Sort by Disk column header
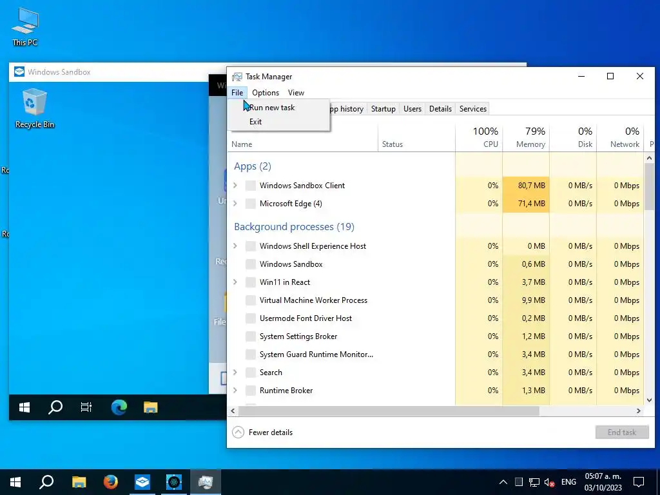The width and height of the screenshot is (660, 495). (x=573, y=138)
